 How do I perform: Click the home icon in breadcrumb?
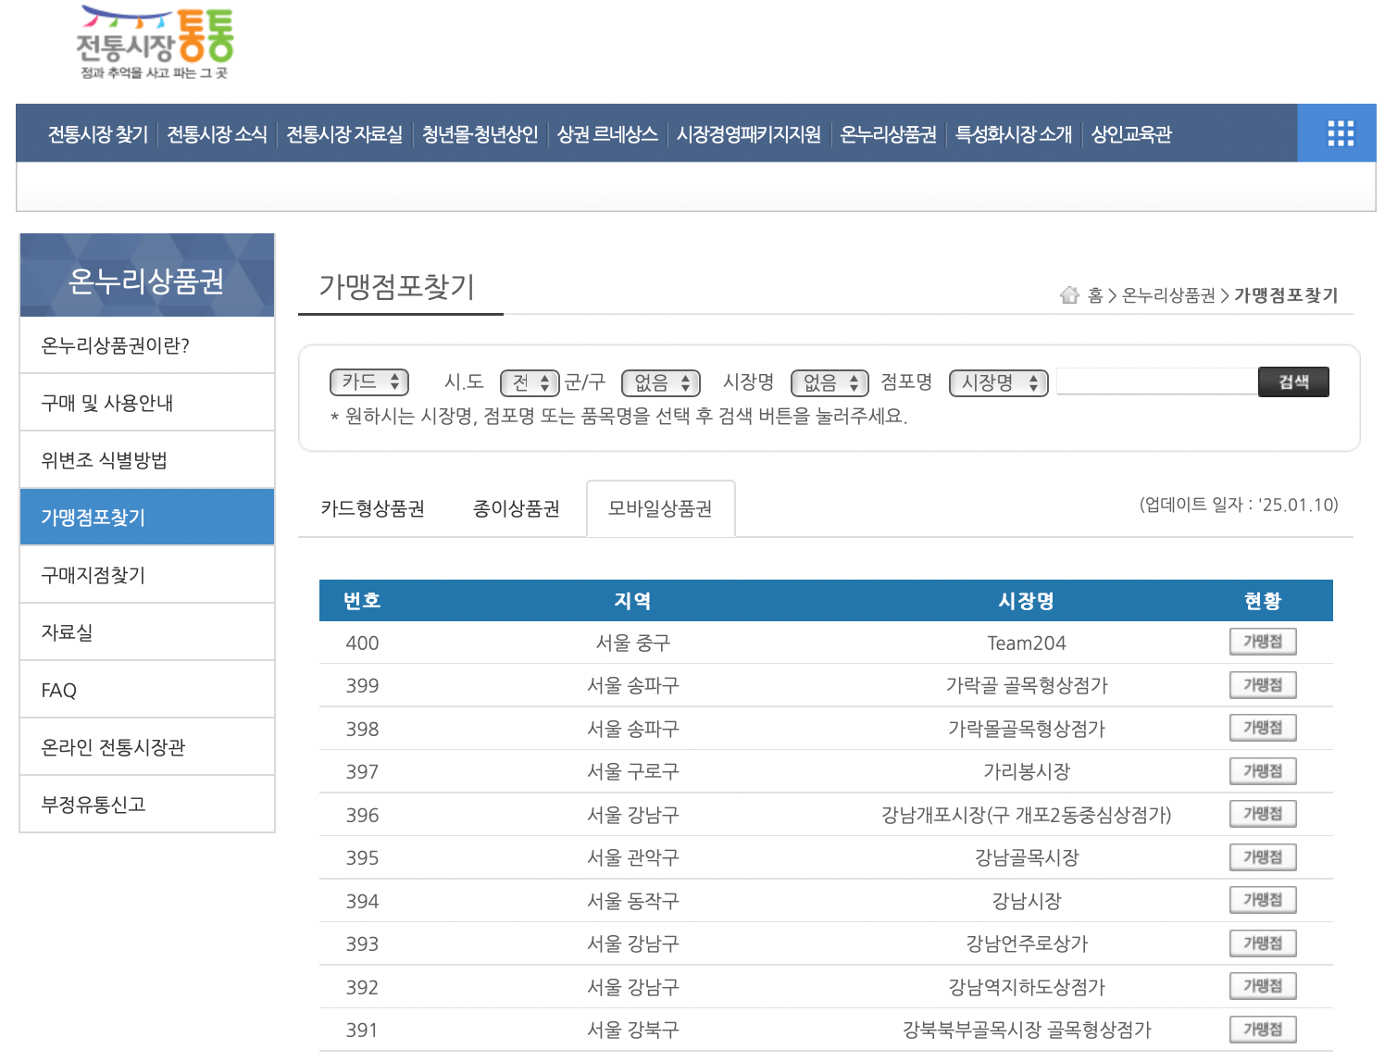[x=1069, y=295]
